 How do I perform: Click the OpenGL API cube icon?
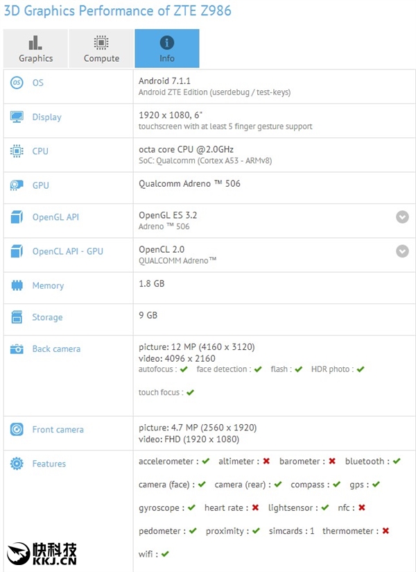17,217
